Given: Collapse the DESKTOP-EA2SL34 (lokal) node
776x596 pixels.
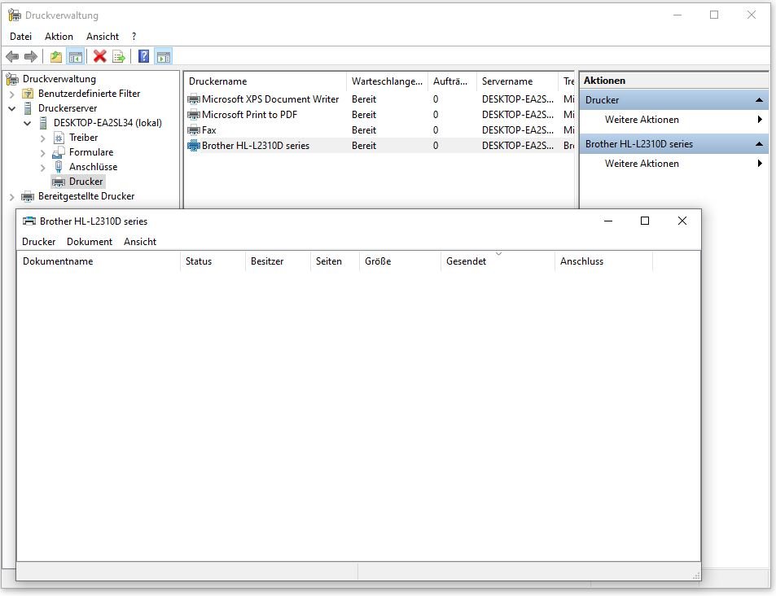Looking at the screenshot, I should coord(27,123).
